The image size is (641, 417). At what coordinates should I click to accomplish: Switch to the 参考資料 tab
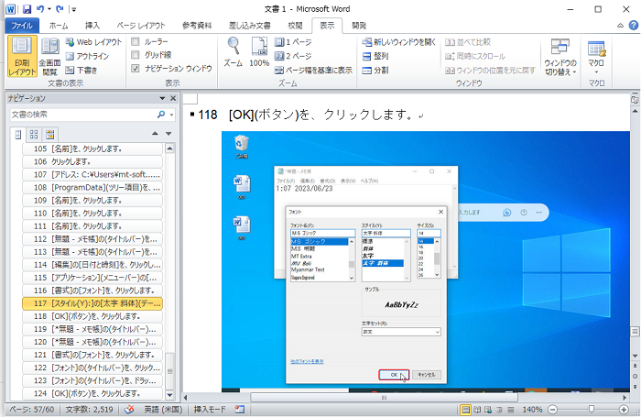[x=197, y=26]
